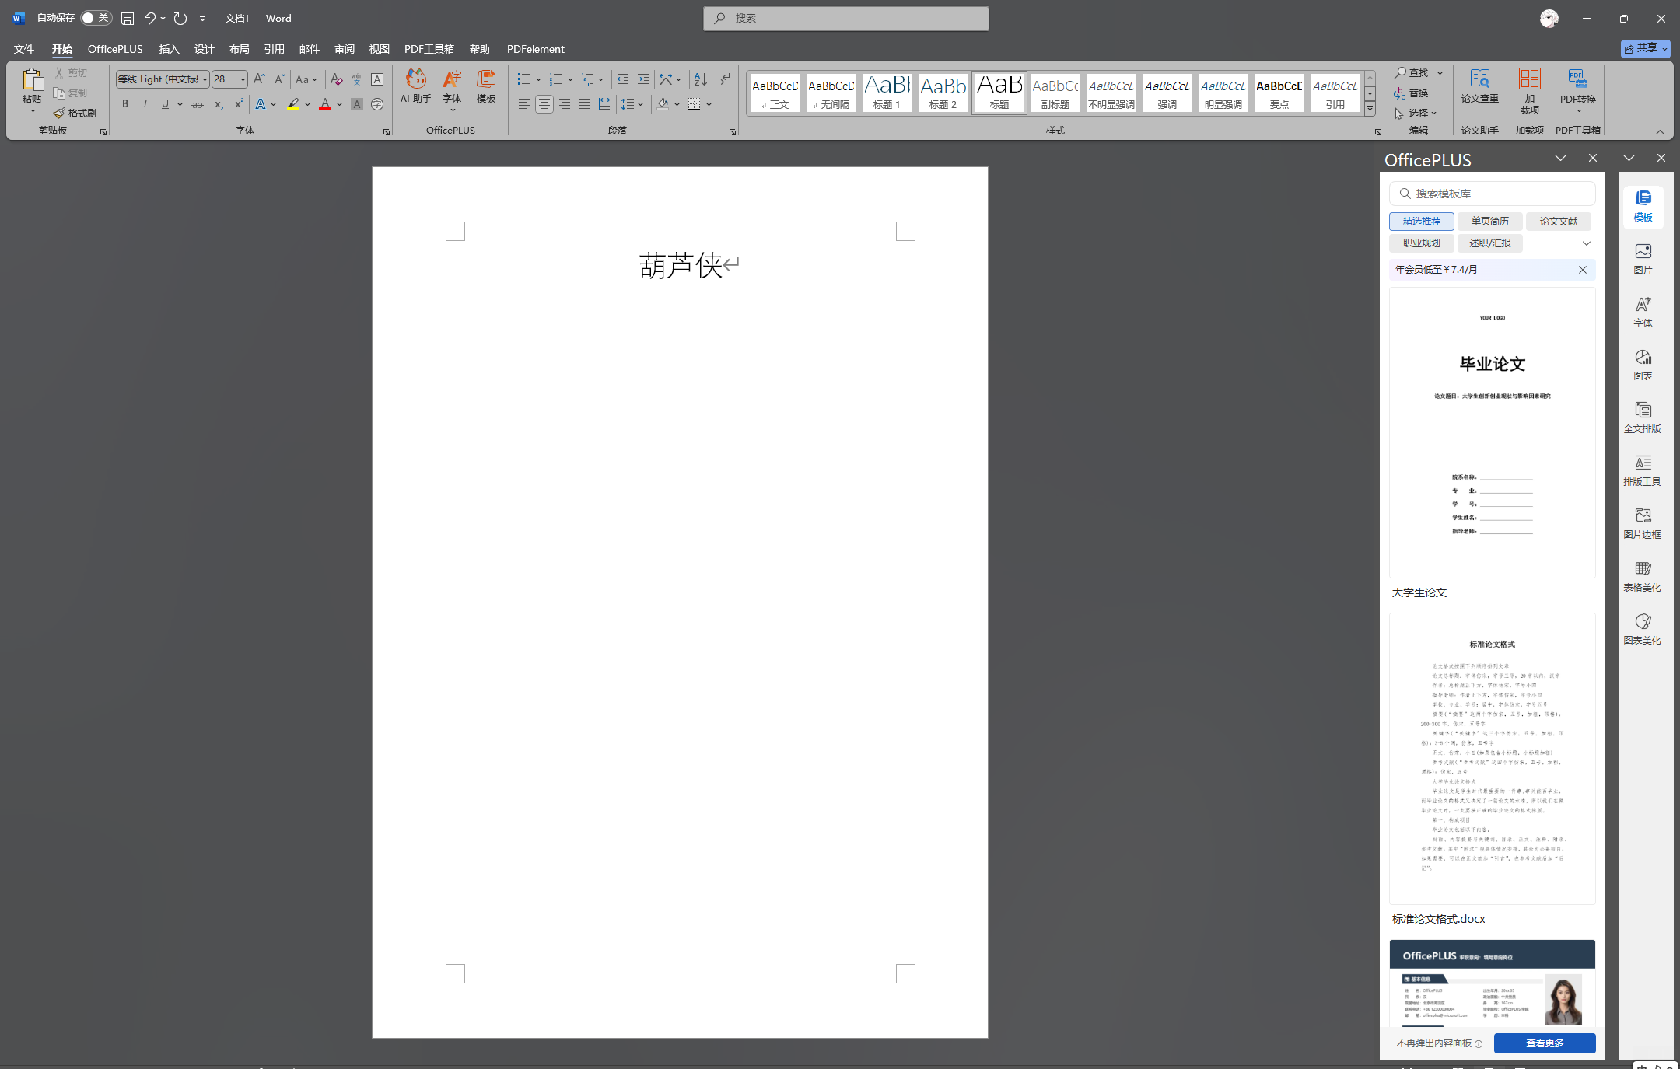Click the 共享 share button
1680x1069 pixels.
(x=1646, y=48)
